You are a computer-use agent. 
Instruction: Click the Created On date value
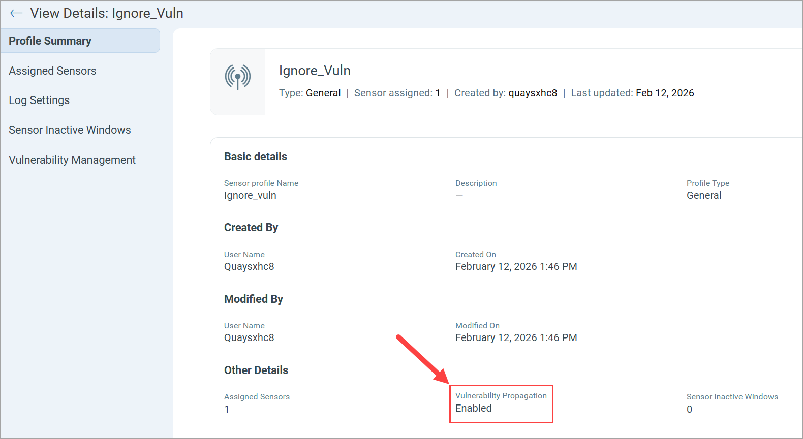click(x=516, y=266)
